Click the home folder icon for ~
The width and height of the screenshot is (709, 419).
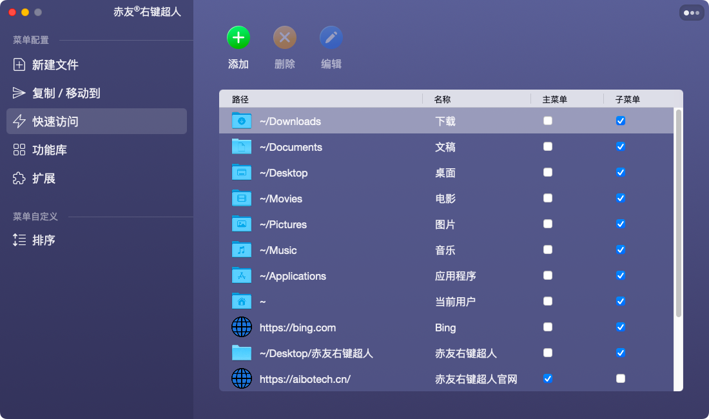coord(242,301)
